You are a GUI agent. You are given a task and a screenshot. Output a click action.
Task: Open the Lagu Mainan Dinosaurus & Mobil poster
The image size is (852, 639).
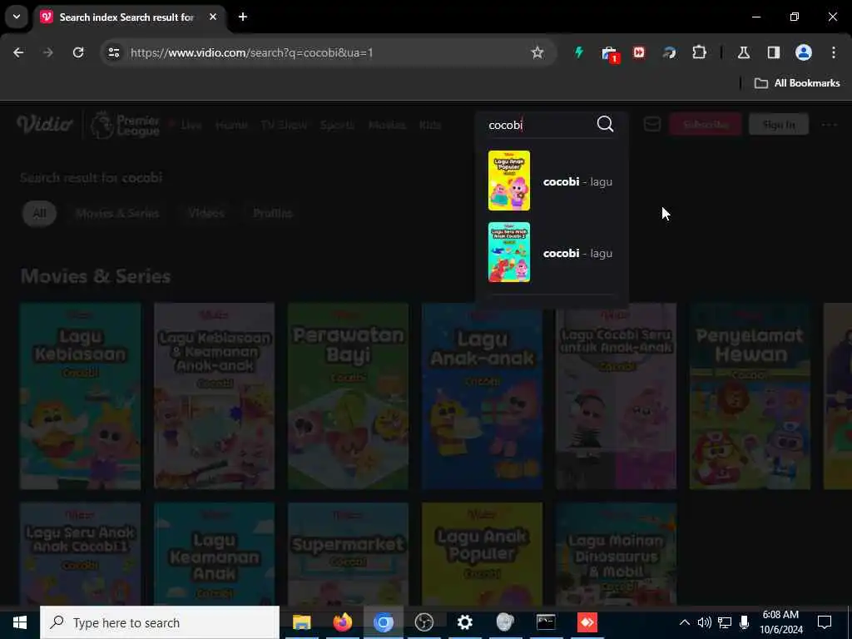pyautogui.click(x=617, y=553)
